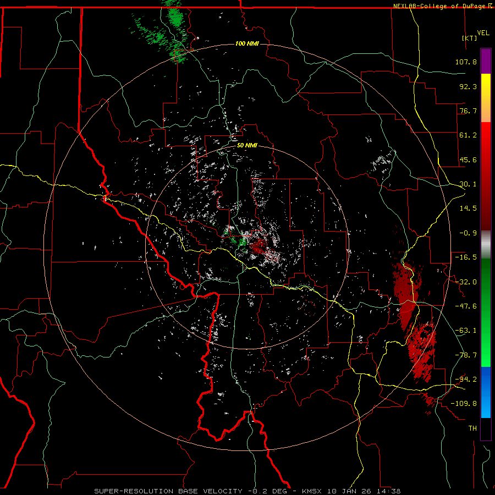Click the 61.2 legend value
Image resolution: width=495 pixels, height=495 pixels.
point(468,135)
